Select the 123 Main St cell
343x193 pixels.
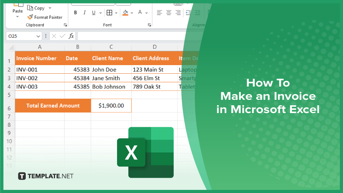[155, 69]
